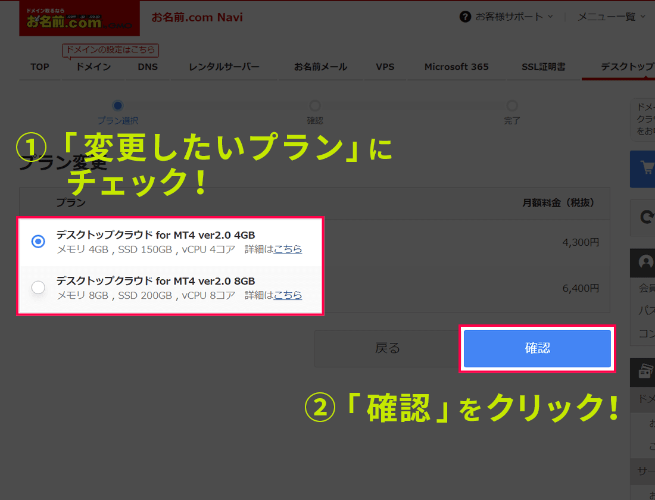The image size is (655, 500).
Task: Select the MT4 ver2.0 8GB plan radio
Action: pyautogui.click(x=38, y=287)
